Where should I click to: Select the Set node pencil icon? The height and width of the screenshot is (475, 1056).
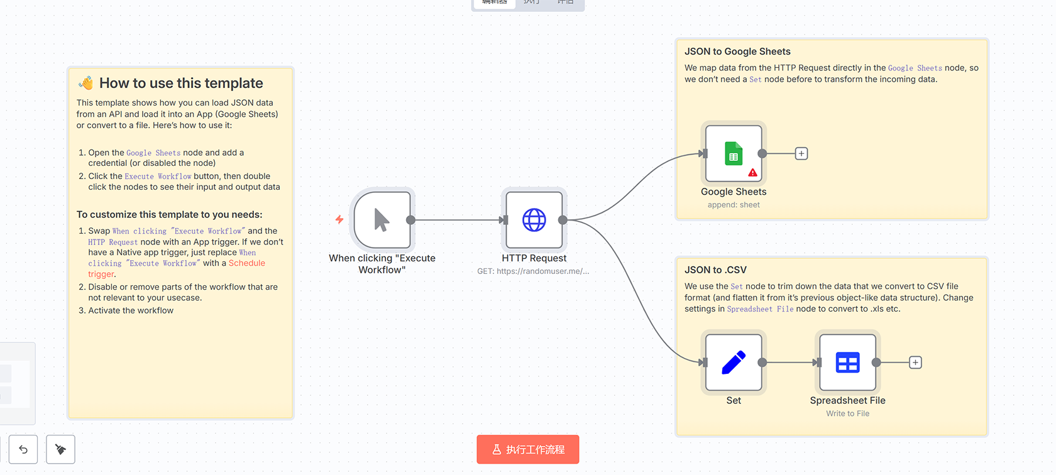click(733, 363)
